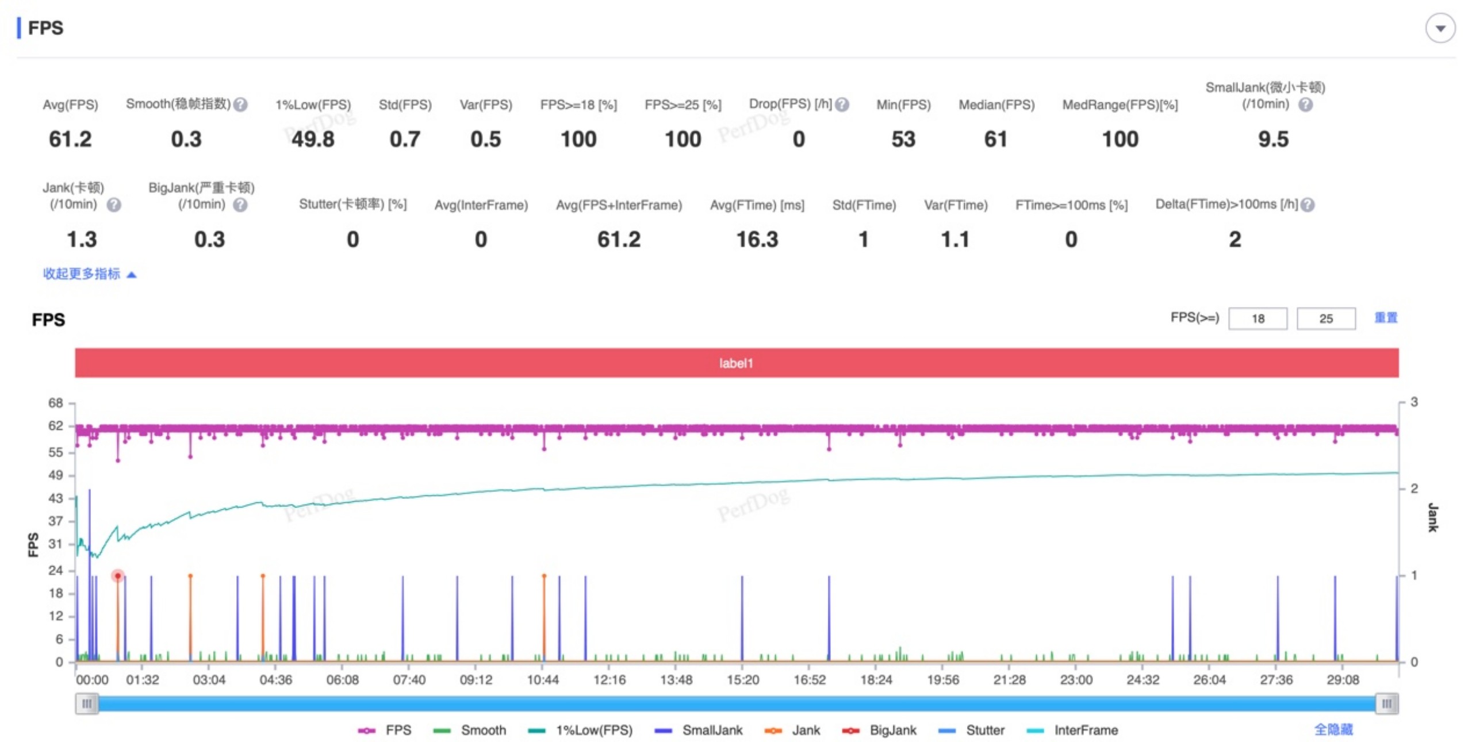Click the blue time range slider track
This screenshot has height=742, width=1472.
click(x=736, y=703)
